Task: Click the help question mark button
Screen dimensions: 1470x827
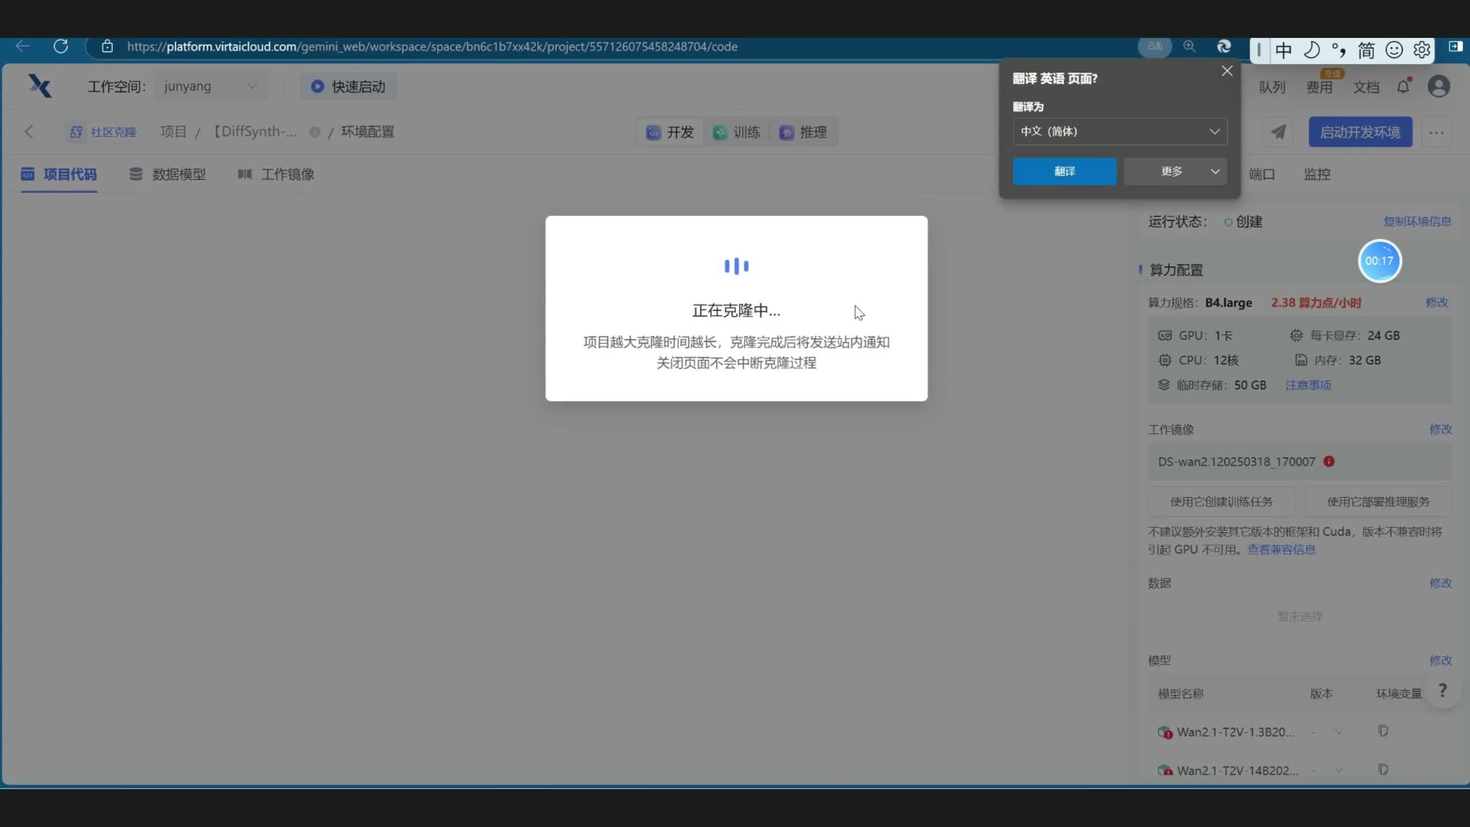Action: point(1442,690)
